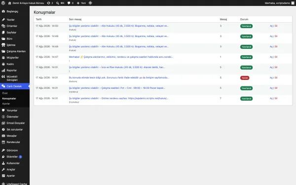Click Sil in the red-status conversation row

tap(276, 77)
